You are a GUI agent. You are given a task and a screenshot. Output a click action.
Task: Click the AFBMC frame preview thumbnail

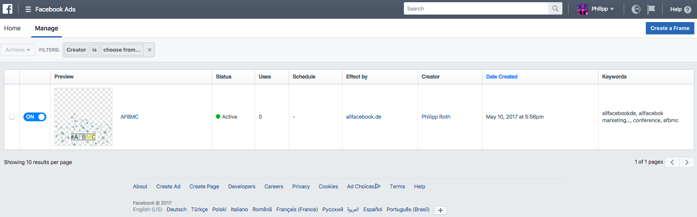(x=83, y=117)
